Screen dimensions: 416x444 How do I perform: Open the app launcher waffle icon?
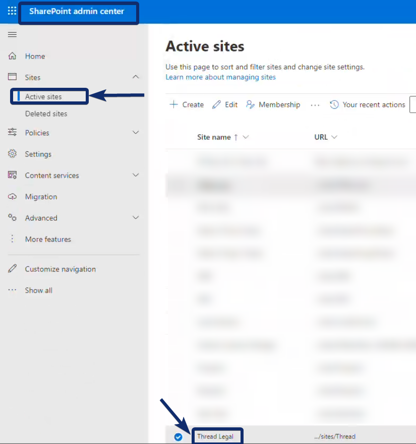click(x=12, y=11)
